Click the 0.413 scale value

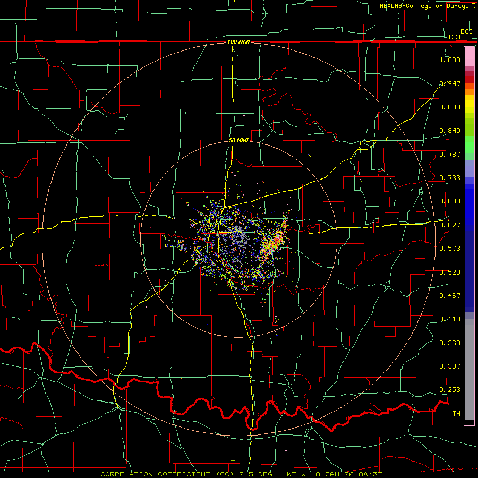pyautogui.click(x=450, y=319)
